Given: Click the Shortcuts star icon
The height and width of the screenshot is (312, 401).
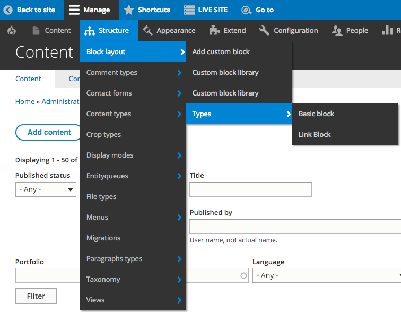Looking at the screenshot, I should pos(129,10).
